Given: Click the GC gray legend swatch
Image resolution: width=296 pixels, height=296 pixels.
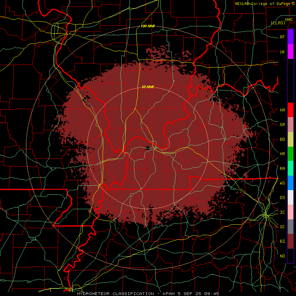Looking at the screenshot, I should point(290,227).
